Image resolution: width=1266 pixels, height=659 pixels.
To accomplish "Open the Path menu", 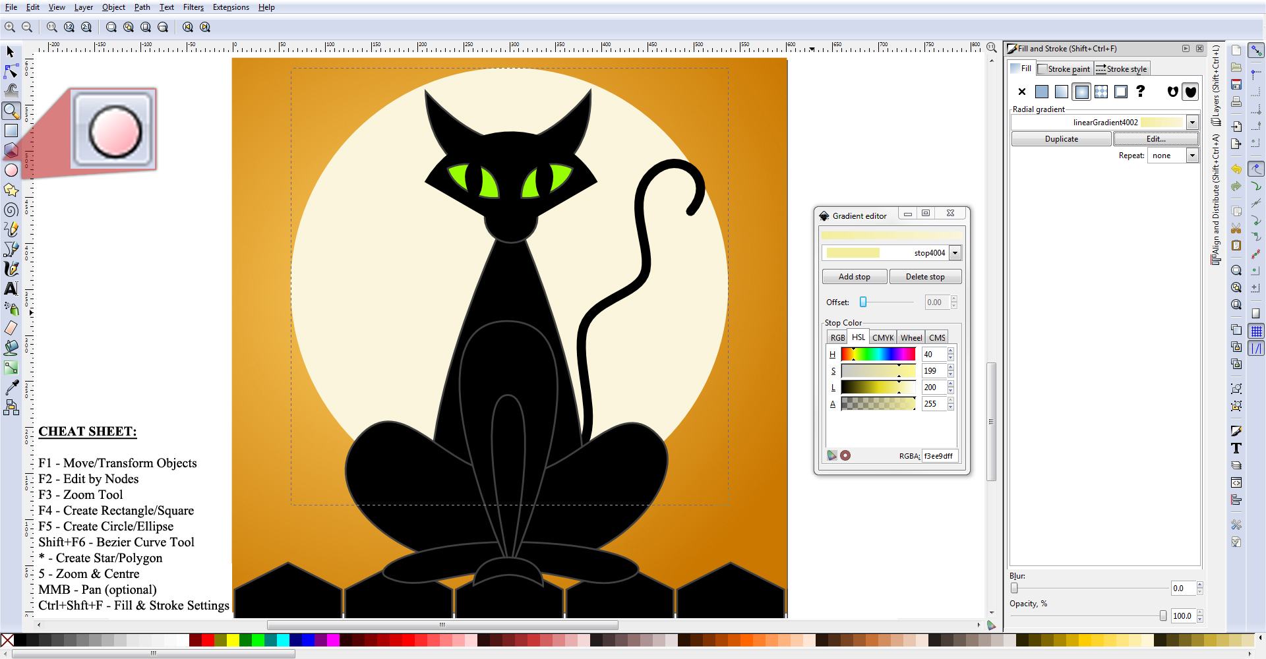I will click(x=142, y=7).
